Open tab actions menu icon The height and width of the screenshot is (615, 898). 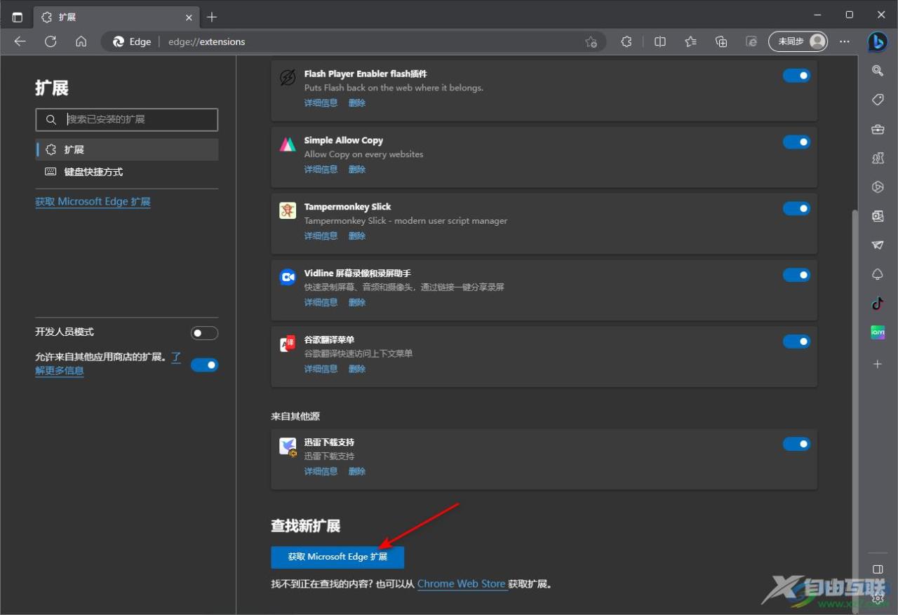[18, 17]
